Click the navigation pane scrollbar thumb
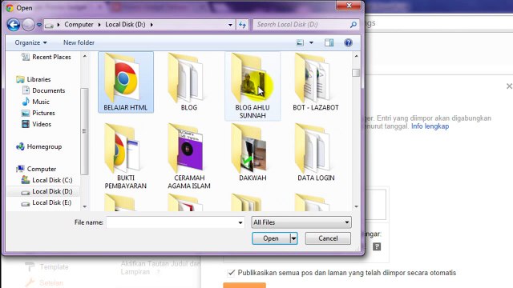 pyautogui.click(x=84, y=131)
